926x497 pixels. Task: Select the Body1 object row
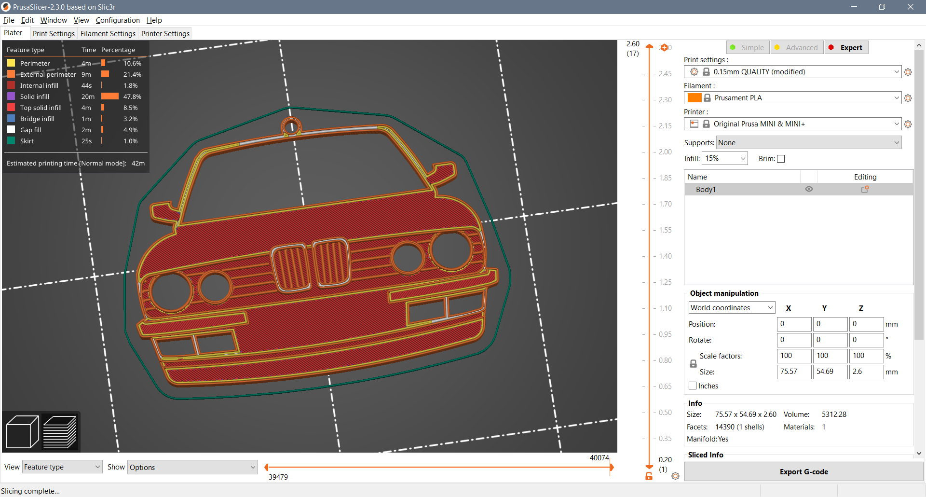(x=799, y=189)
